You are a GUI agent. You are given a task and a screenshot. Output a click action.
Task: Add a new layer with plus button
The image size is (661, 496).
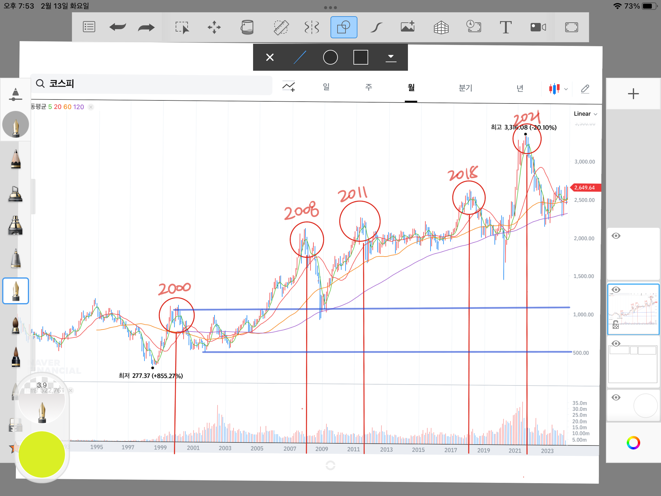point(633,94)
